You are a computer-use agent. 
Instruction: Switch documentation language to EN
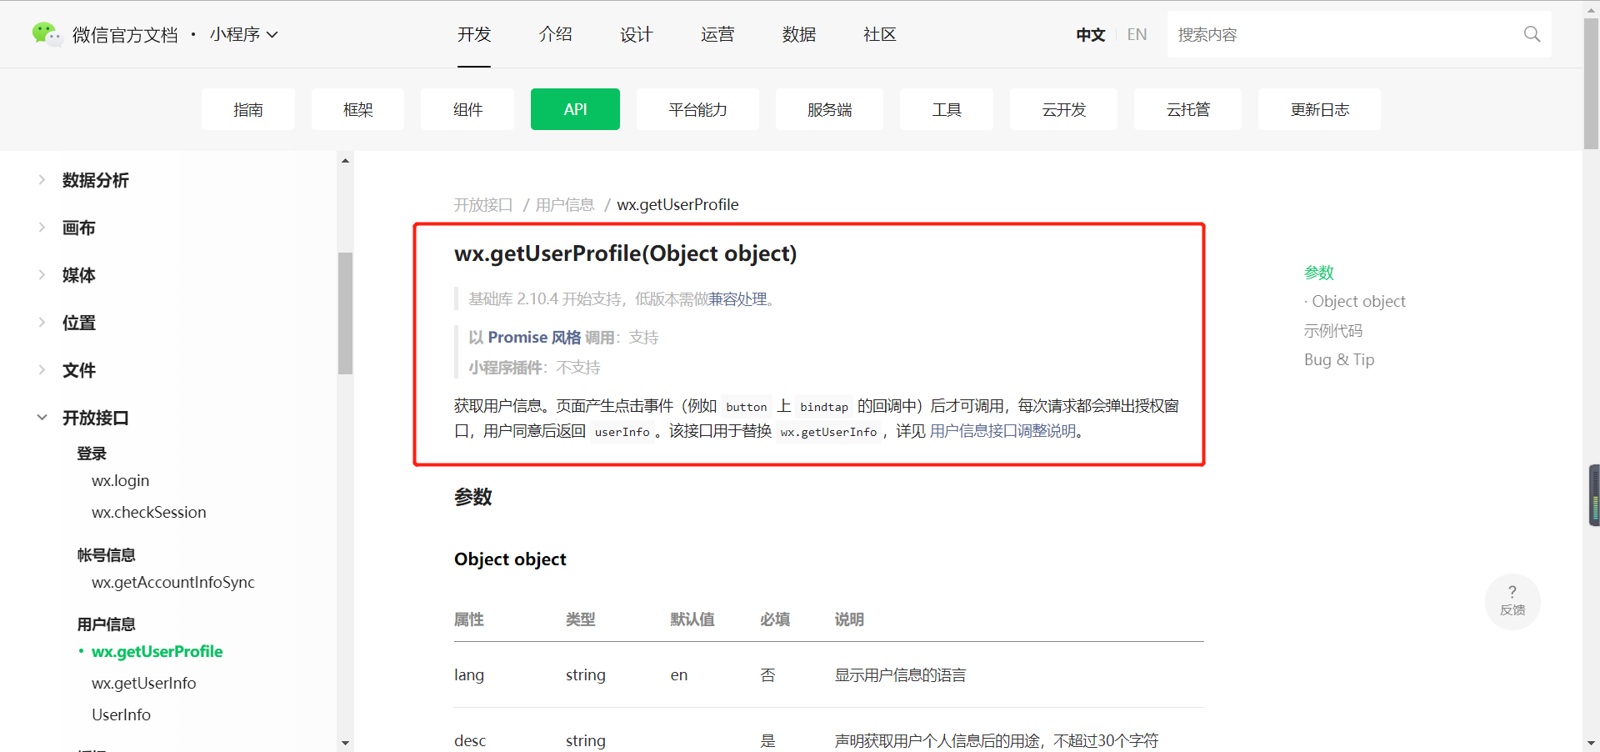click(x=1136, y=34)
